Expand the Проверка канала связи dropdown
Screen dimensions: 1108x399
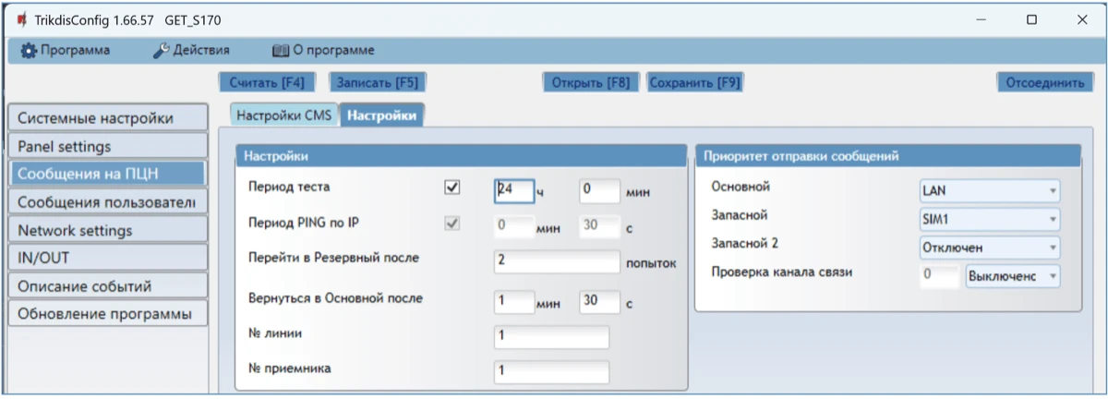click(x=1012, y=276)
